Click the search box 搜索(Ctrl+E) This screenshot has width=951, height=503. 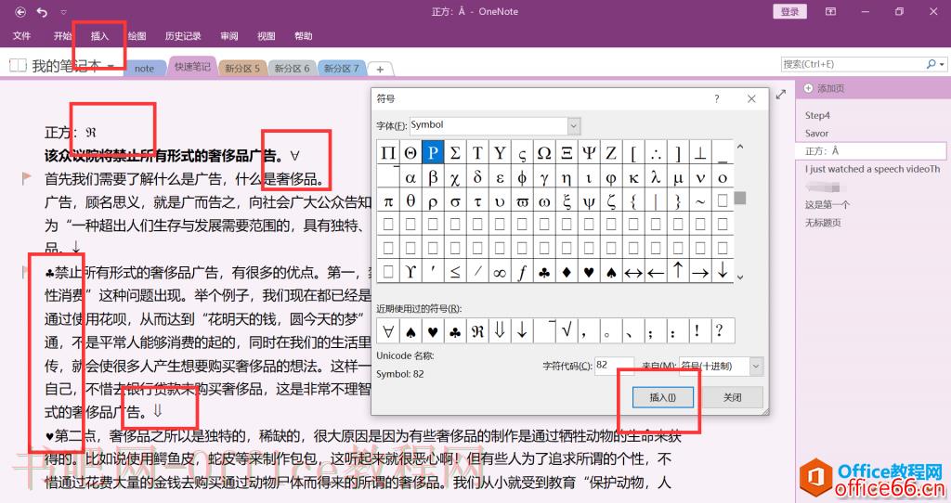(x=853, y=64)
